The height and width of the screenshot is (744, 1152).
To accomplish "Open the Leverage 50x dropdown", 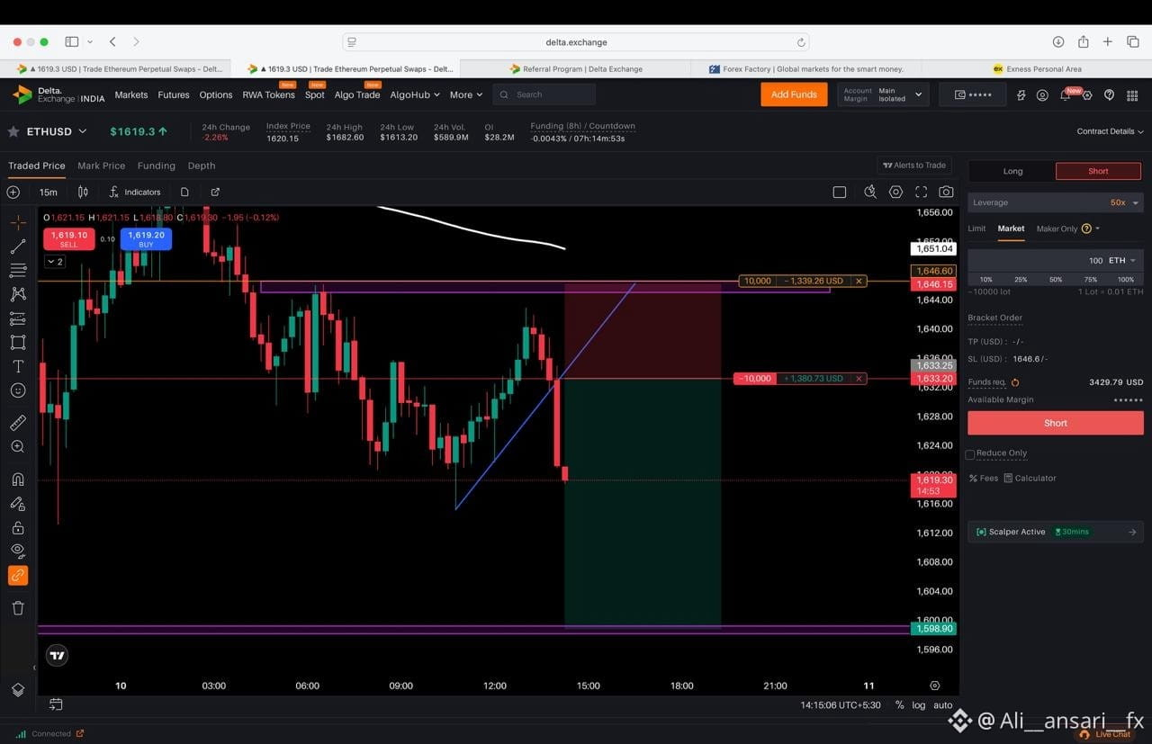I will tap(1056, 202).
